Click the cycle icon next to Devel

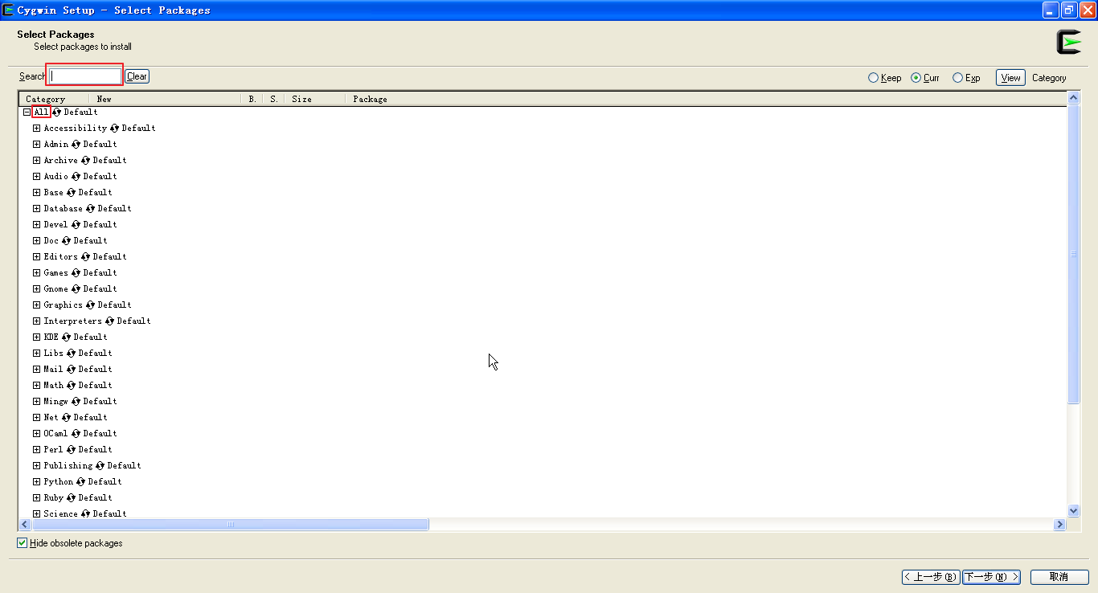click(x=76, y=225)
